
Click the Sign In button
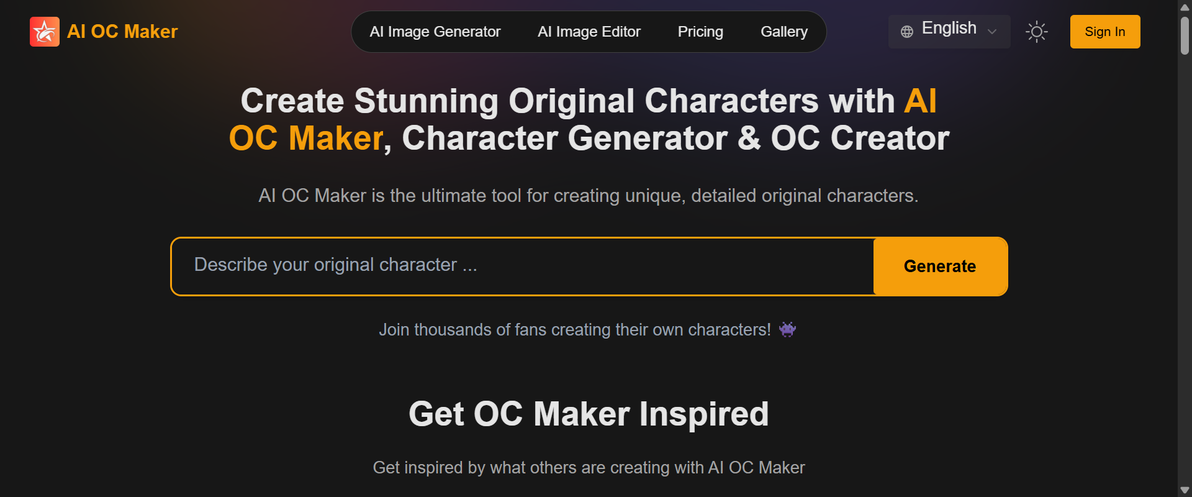tap(1104, 31)
